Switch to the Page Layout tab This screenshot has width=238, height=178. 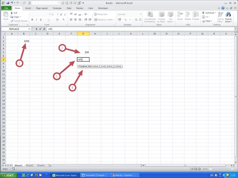click(x=42, y=8)
